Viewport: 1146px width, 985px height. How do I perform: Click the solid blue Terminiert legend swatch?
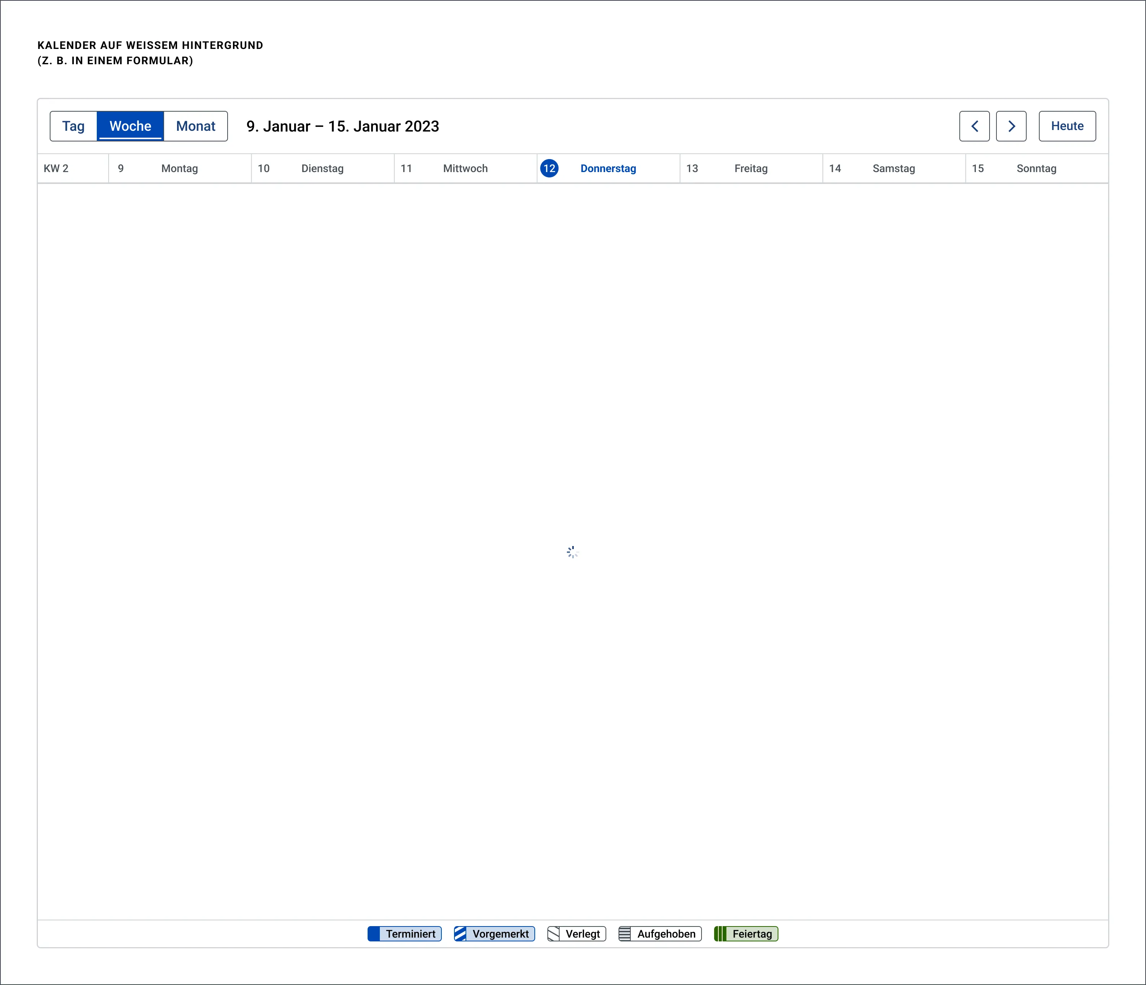click(374, 934)
